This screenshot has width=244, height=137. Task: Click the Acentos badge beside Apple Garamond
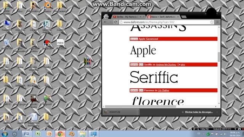click(134, 39)
